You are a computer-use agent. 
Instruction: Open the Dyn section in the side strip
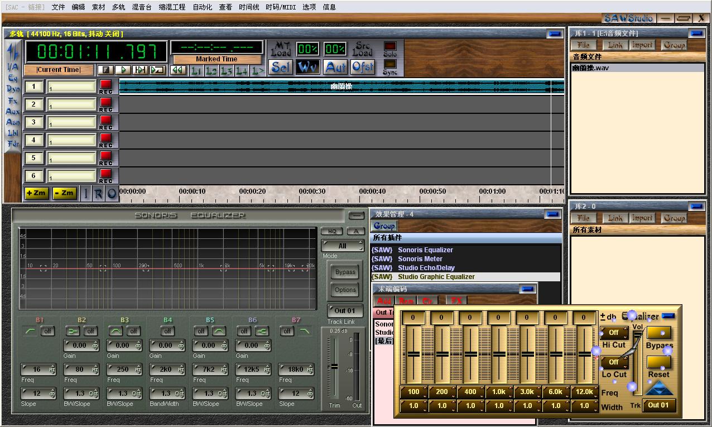(13, 89)
